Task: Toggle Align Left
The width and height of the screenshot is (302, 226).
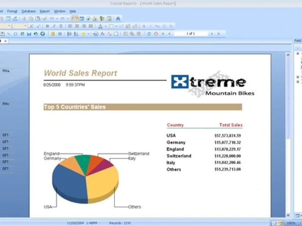Action: click(70, 26)
